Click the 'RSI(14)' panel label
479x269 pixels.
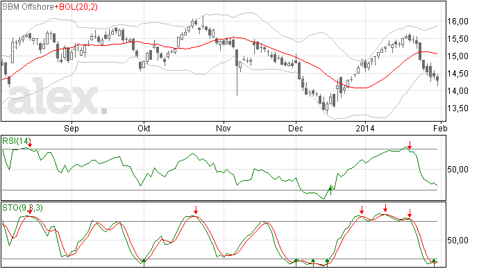coord(17,141)
